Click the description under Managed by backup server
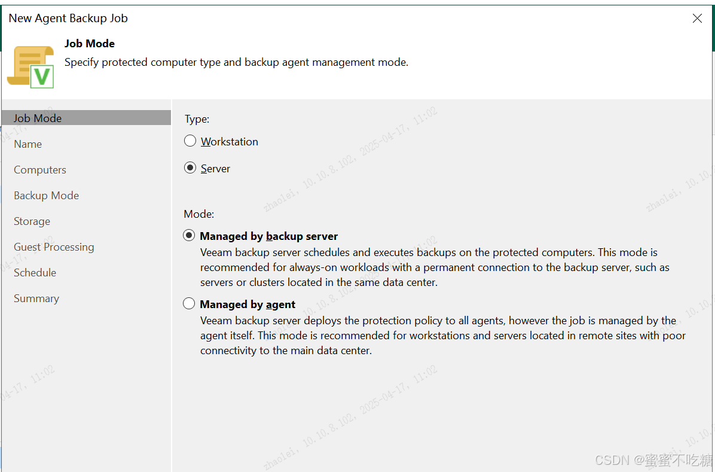 click(x=435, y=267)
